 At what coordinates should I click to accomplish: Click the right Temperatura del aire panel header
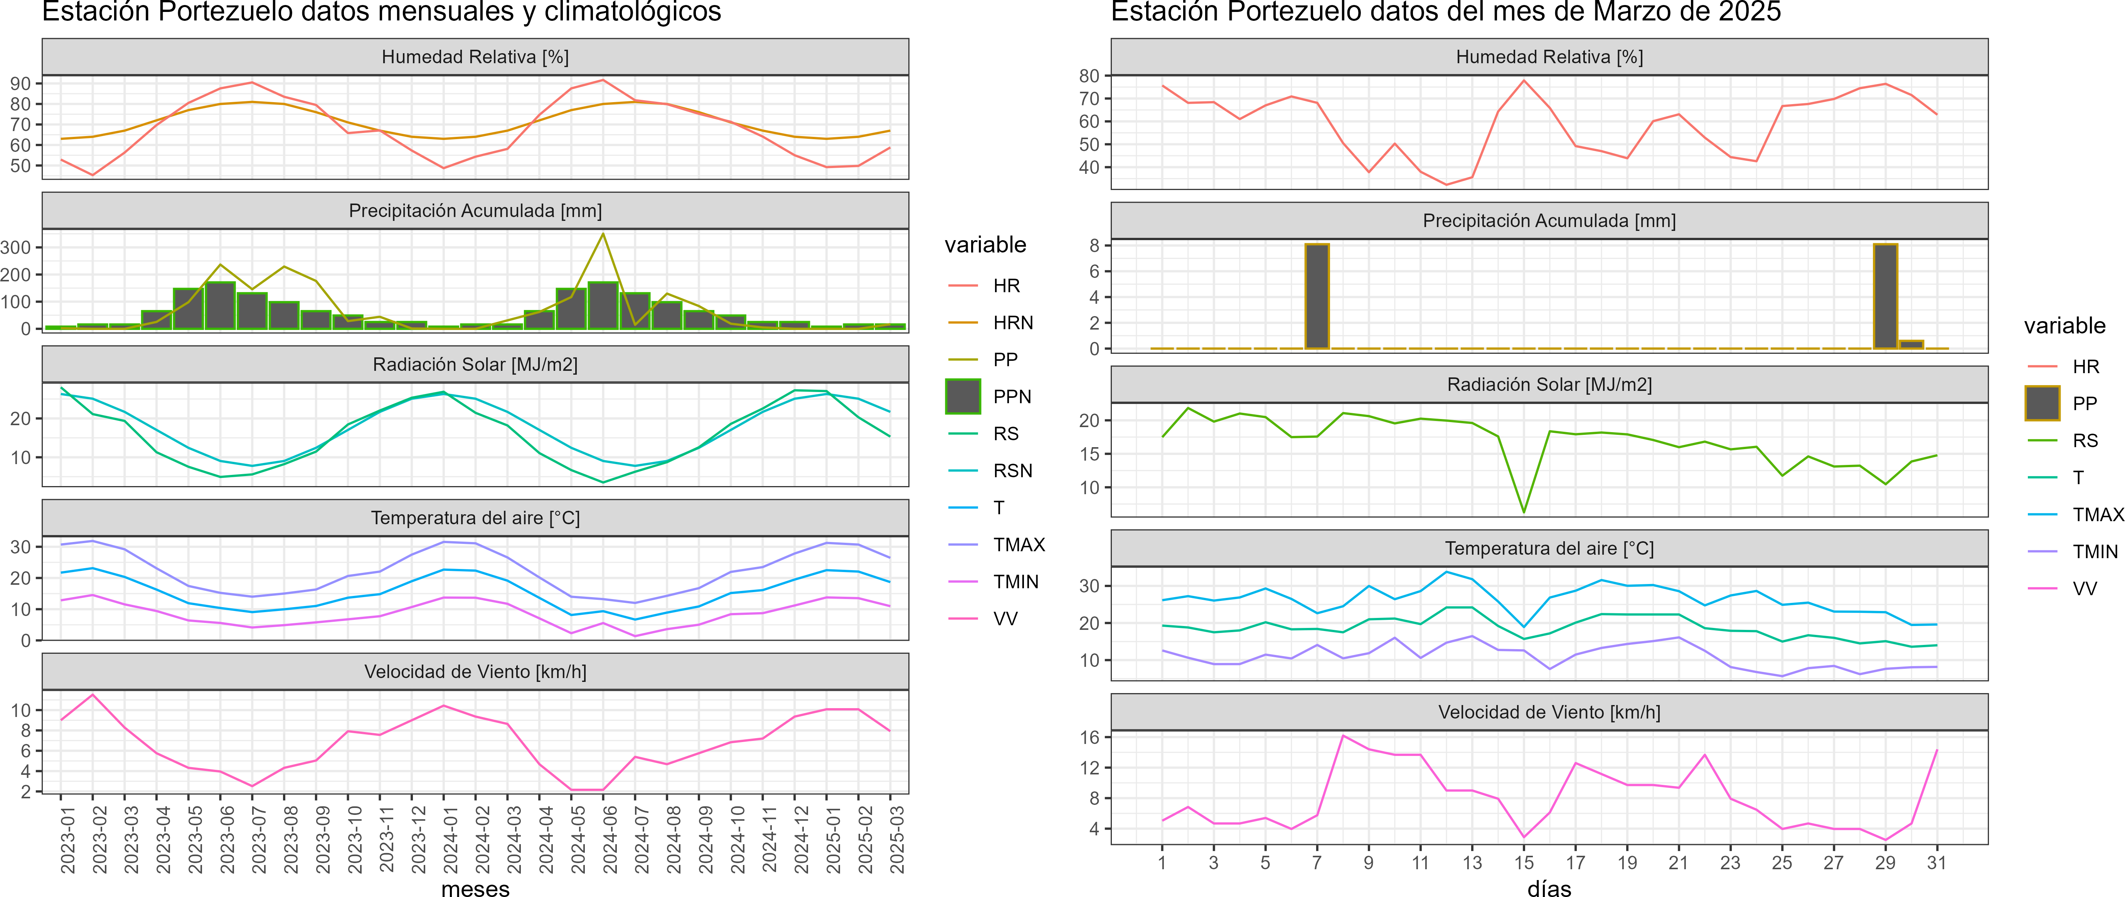(x=1549, y=548)
